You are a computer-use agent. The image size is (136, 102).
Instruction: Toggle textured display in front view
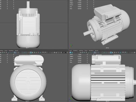pyautogui.click(x=36, y=52)
